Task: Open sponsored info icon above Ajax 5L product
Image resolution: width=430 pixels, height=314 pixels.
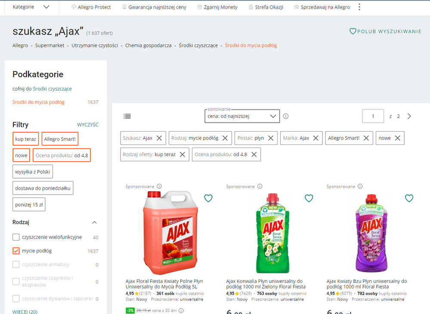Action: click(x=159, y=186)
